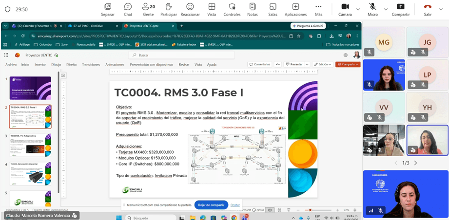This screenshot has width=449, height=220.
Task: Expand microphone options arrow next to Micro
Action: coord(386,9)
